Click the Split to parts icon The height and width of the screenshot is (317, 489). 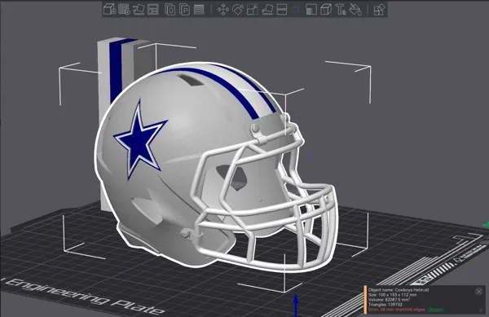tap(185, 9)
